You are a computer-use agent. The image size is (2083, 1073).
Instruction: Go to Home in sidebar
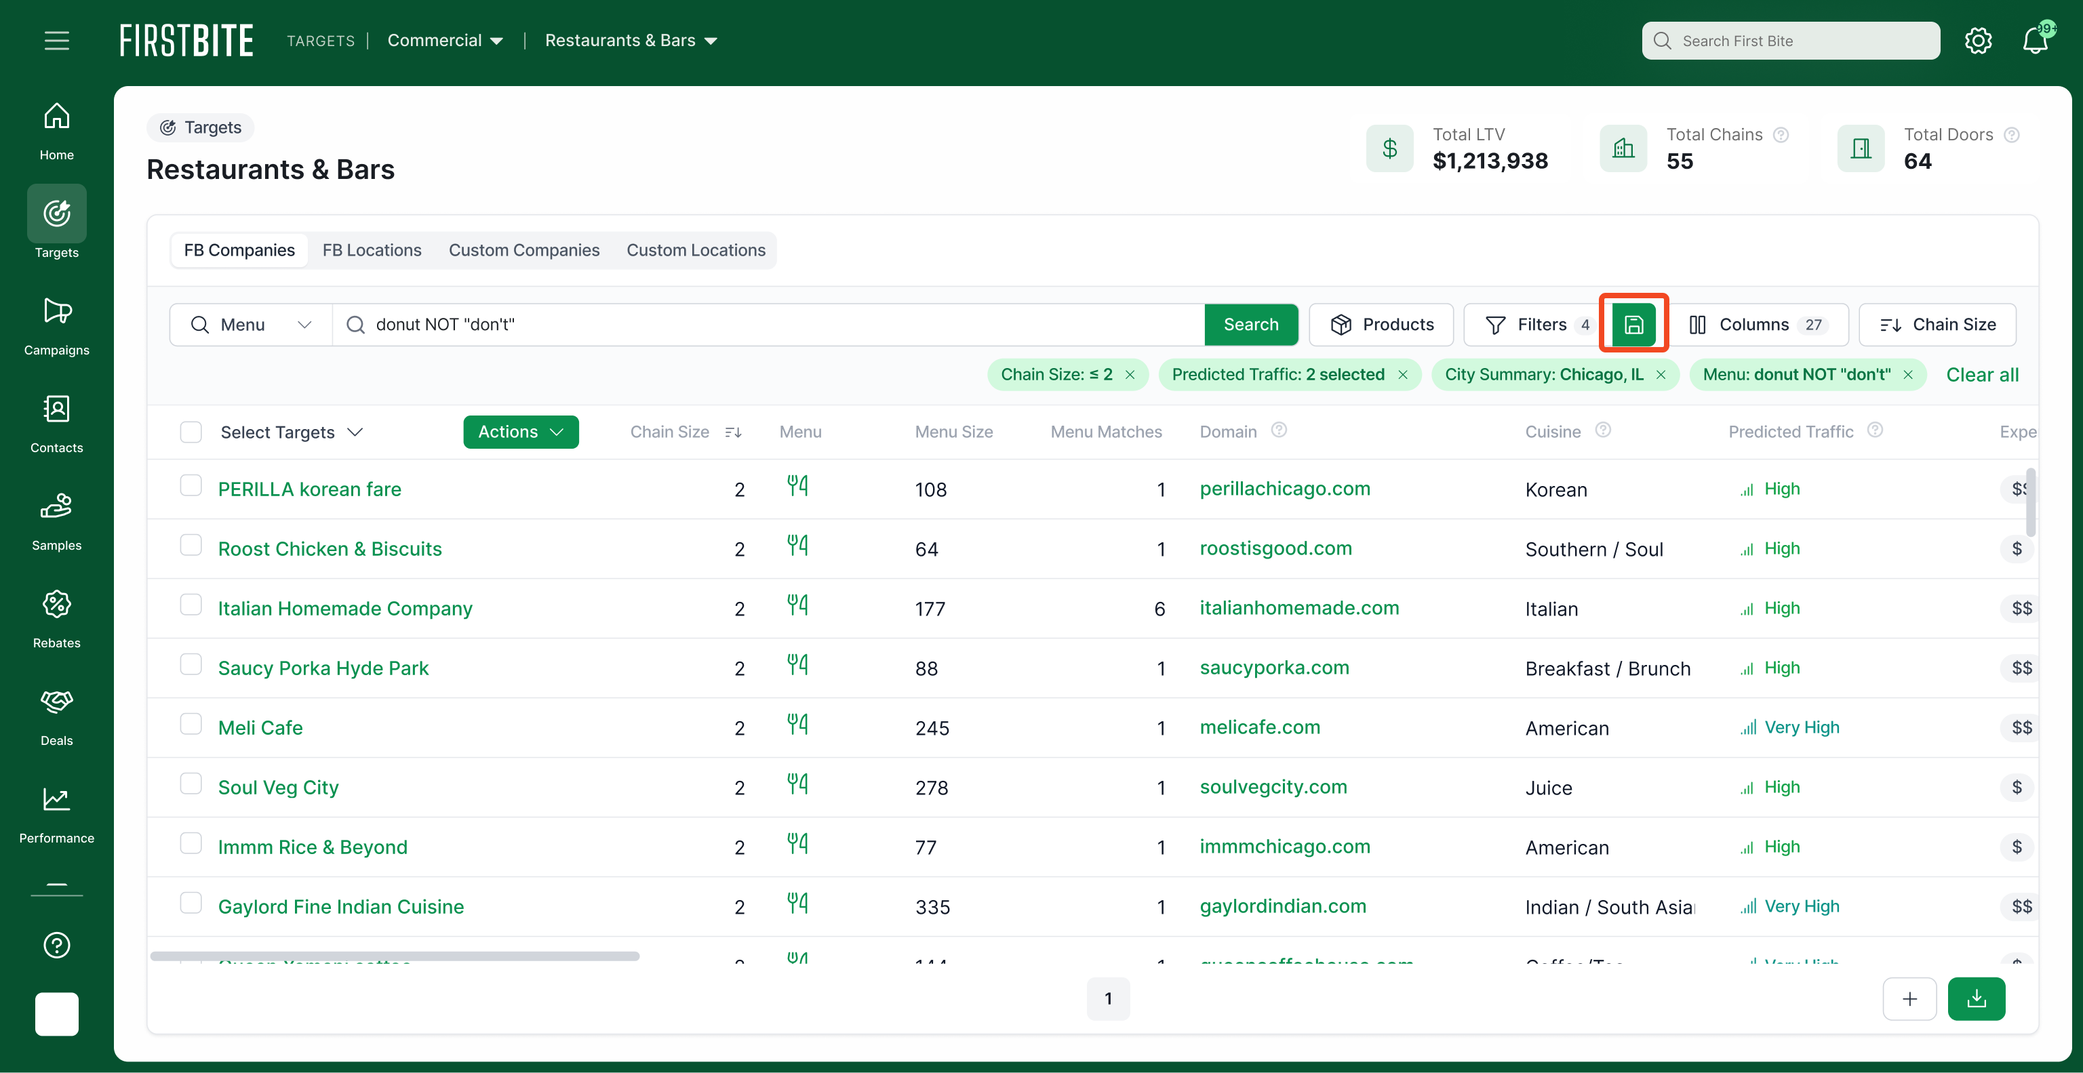pos(56,131)
